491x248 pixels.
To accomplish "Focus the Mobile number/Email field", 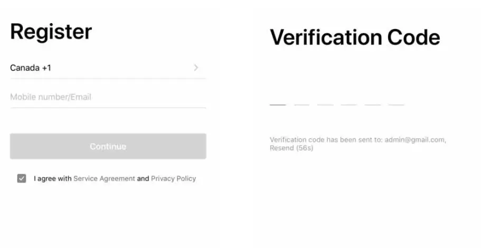I will coord(108,97).
